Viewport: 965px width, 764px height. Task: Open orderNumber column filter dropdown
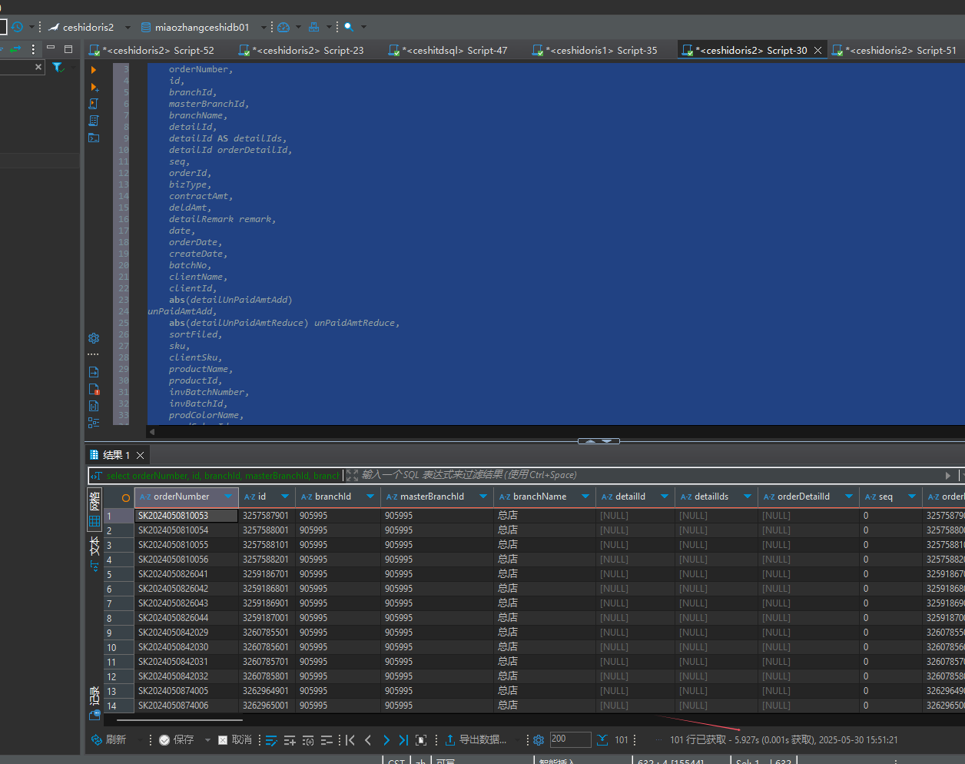228,497
